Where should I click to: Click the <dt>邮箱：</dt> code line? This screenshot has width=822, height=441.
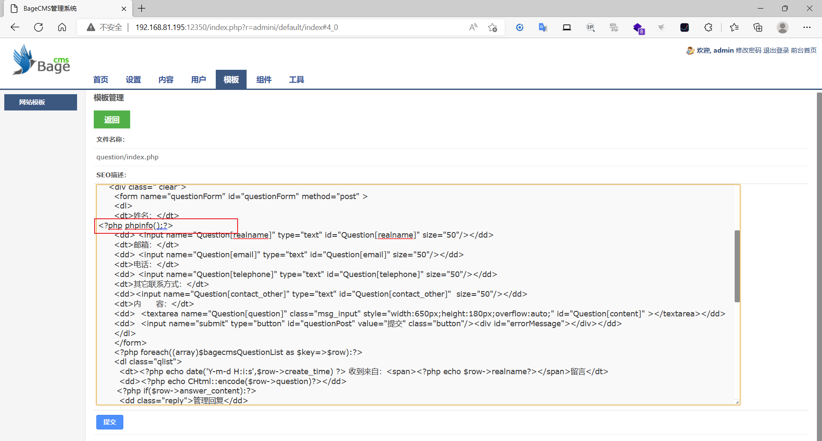(146, 245)
